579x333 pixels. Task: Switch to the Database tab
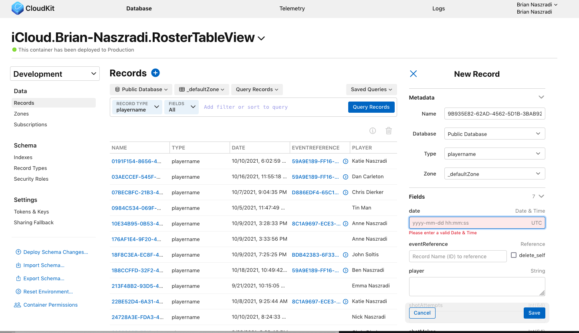(x=139, y=8)
